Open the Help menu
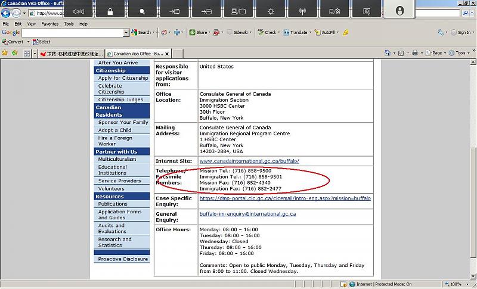The height and width of the screenshot is (289, 477). [x=83, y=24]
